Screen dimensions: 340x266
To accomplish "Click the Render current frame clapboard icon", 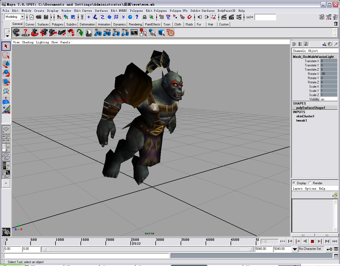I will (x=224, y=17).
